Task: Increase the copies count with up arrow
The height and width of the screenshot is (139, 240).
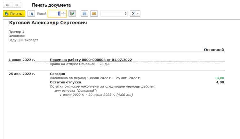Action: (x=63, y=12)
